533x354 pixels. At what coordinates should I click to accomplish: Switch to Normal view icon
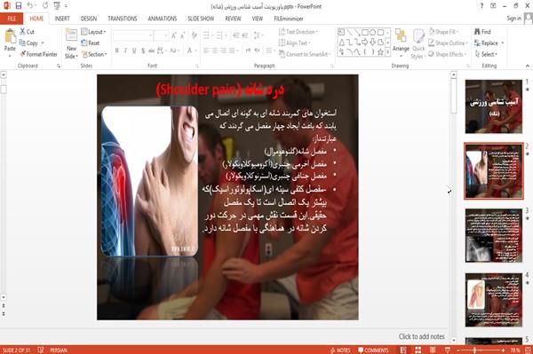[x=403, y=350]
